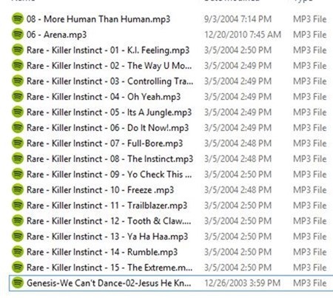Viewport: 333px width, 298px height.
Task: Select the icon of Genesis We Can't Dance file
Action: [18, 282]
